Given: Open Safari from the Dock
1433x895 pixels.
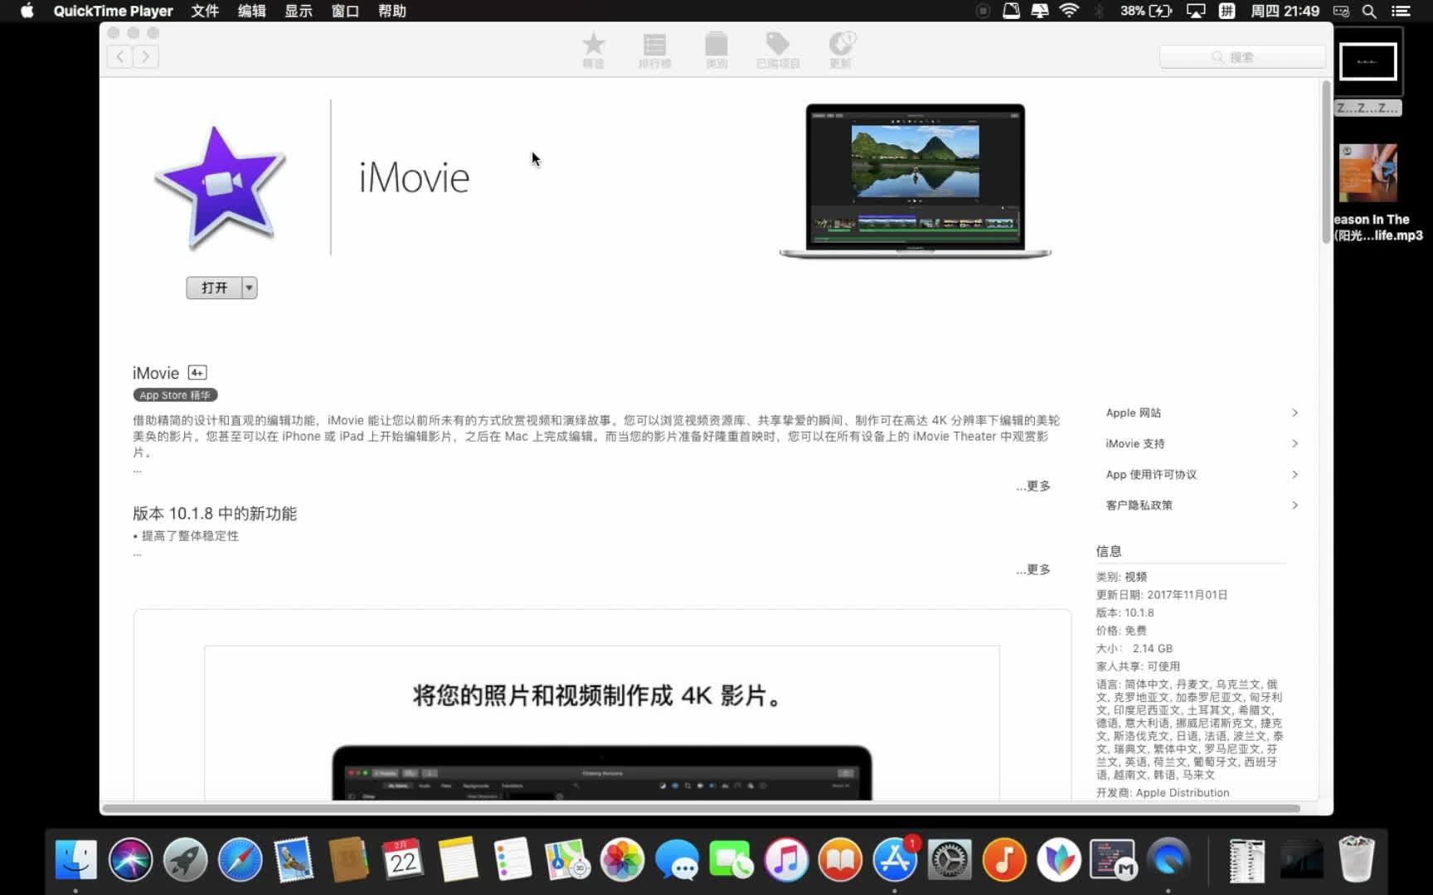Looking at the screenshot, I should [x=240, y=859].
